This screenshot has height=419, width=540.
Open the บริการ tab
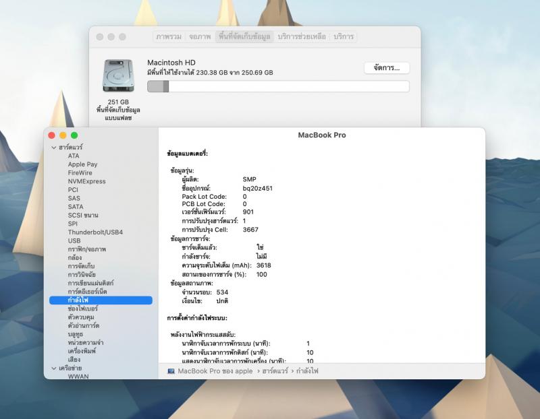point(344,36)
